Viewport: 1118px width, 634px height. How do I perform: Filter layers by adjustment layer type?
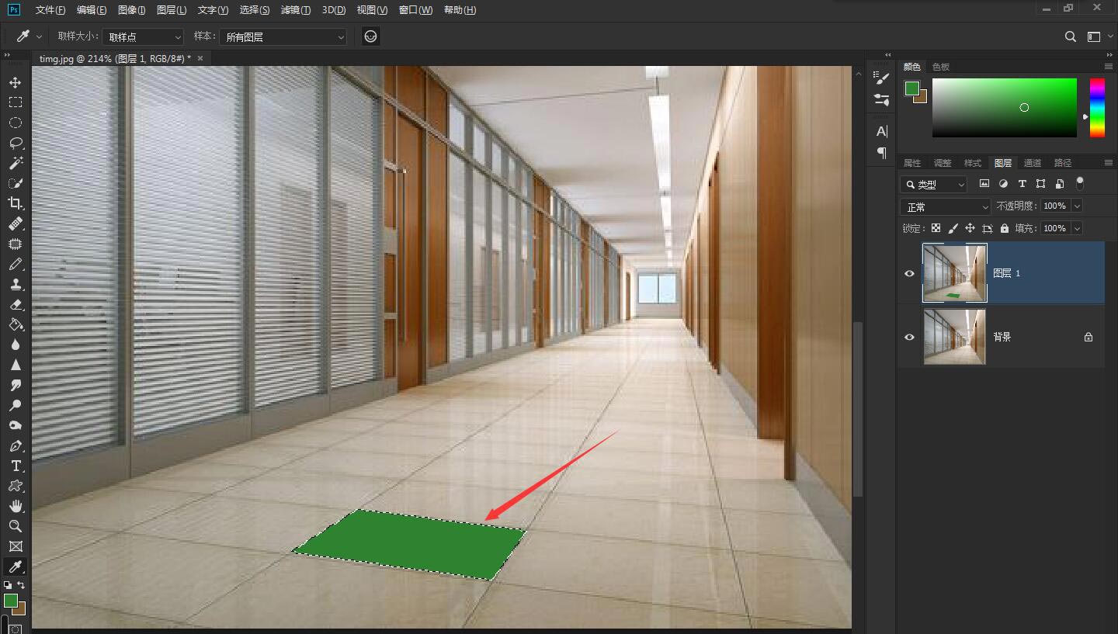[1003, 184]
